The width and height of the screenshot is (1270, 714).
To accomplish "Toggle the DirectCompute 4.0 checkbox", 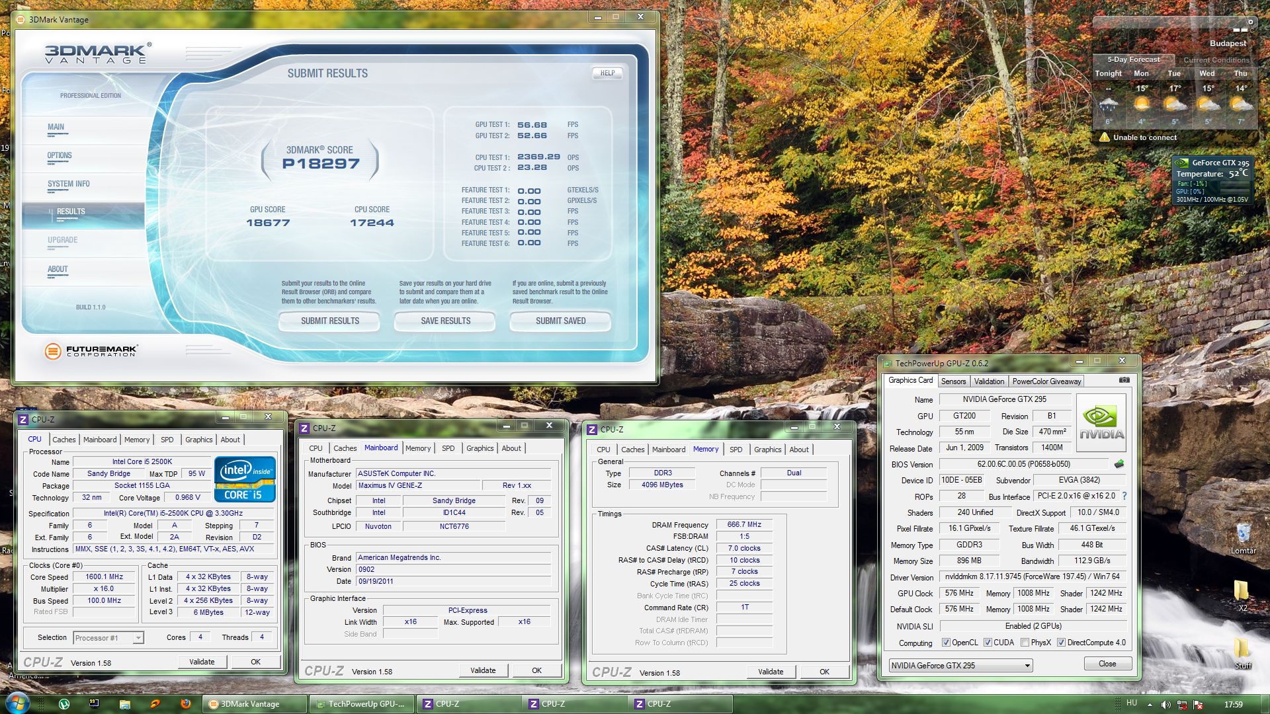I will (1061, 643).
